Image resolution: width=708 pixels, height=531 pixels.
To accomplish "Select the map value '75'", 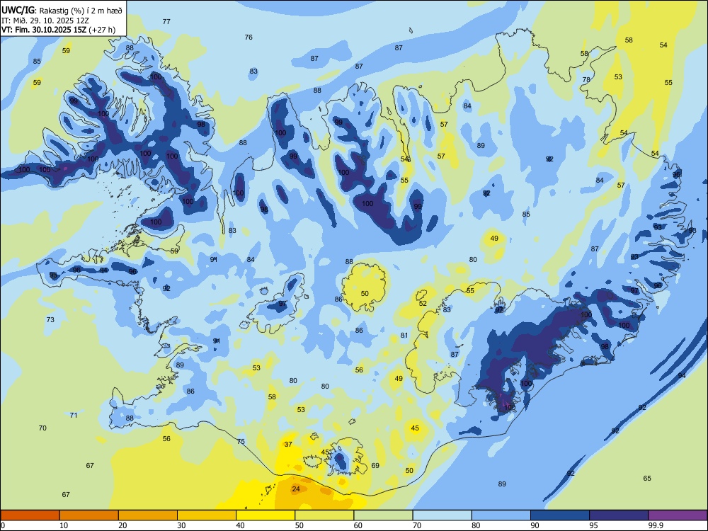I will 241,441.
